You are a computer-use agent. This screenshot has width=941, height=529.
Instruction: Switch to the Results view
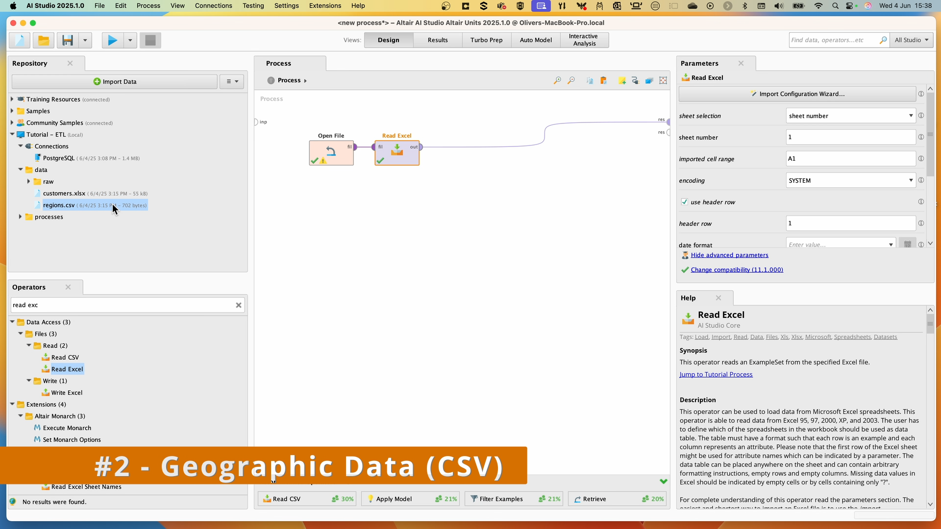[437, 40]
